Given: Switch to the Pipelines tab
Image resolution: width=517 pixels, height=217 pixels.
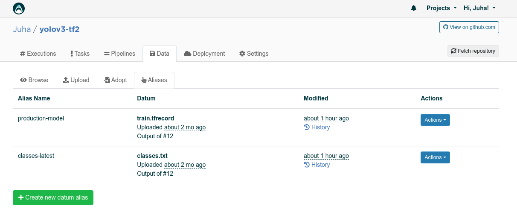Looking at the screenshot, I should point(119,54).
